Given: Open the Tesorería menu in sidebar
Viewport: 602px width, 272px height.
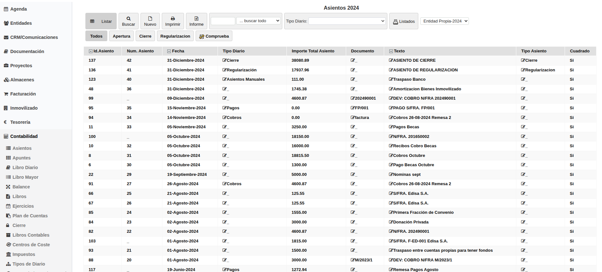Looking at the screenshot, I should pyautogui.click(x=20, y=122).
